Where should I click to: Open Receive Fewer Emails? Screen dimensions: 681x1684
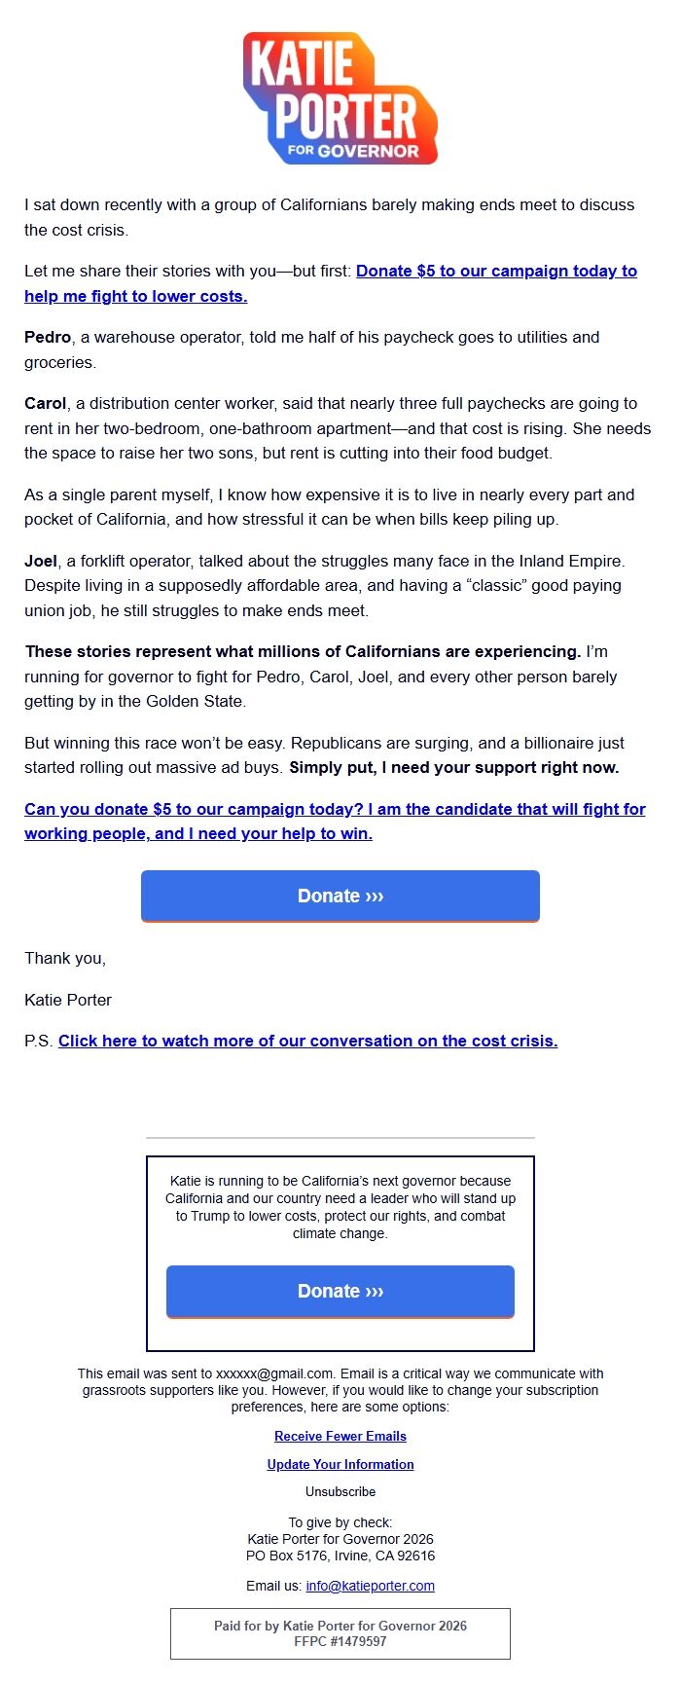click(x=340, y=1436)
